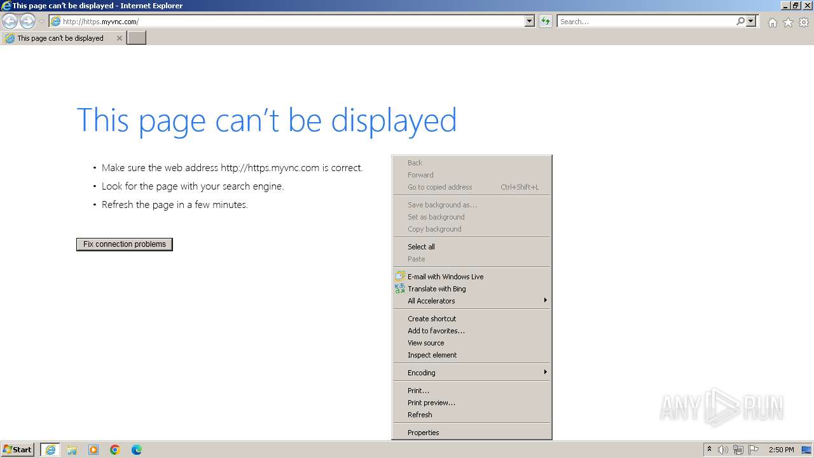Click the window title bar IE icon
814x458 pixels.
coord(6,6)
